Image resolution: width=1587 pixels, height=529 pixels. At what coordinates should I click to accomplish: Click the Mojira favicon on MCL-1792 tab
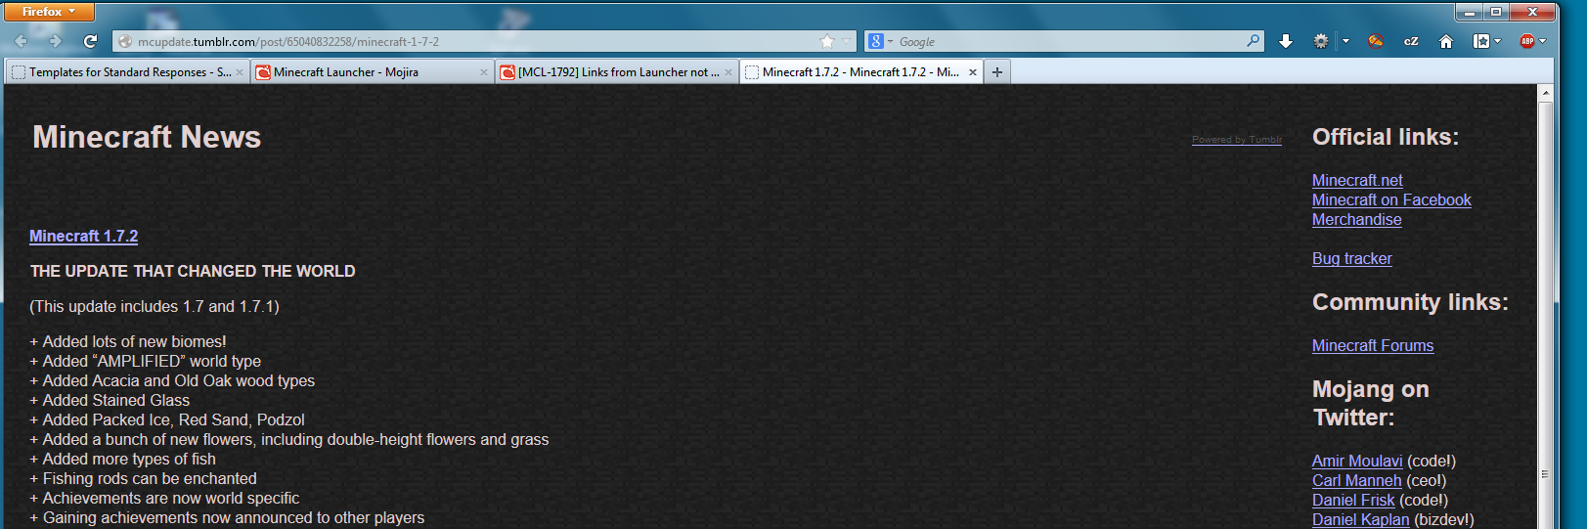(507, 72)
